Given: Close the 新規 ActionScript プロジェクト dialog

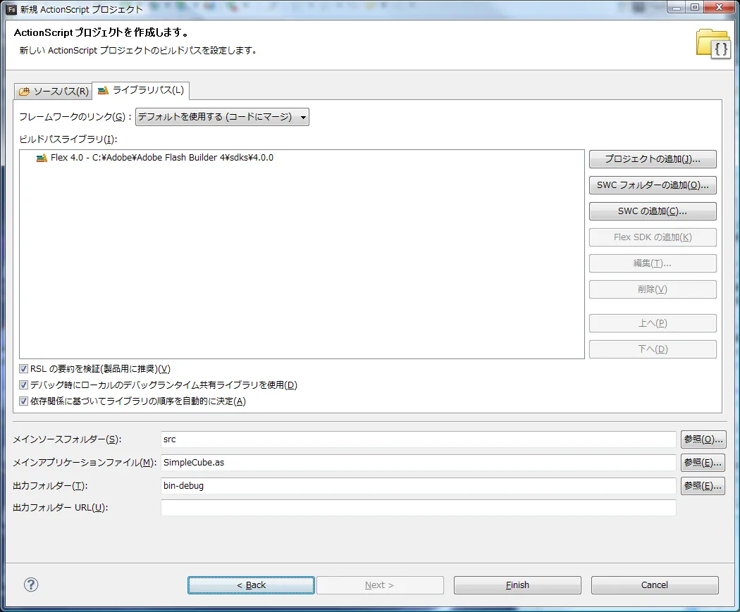Looking at the screenshot, I should tap(720, 7).
